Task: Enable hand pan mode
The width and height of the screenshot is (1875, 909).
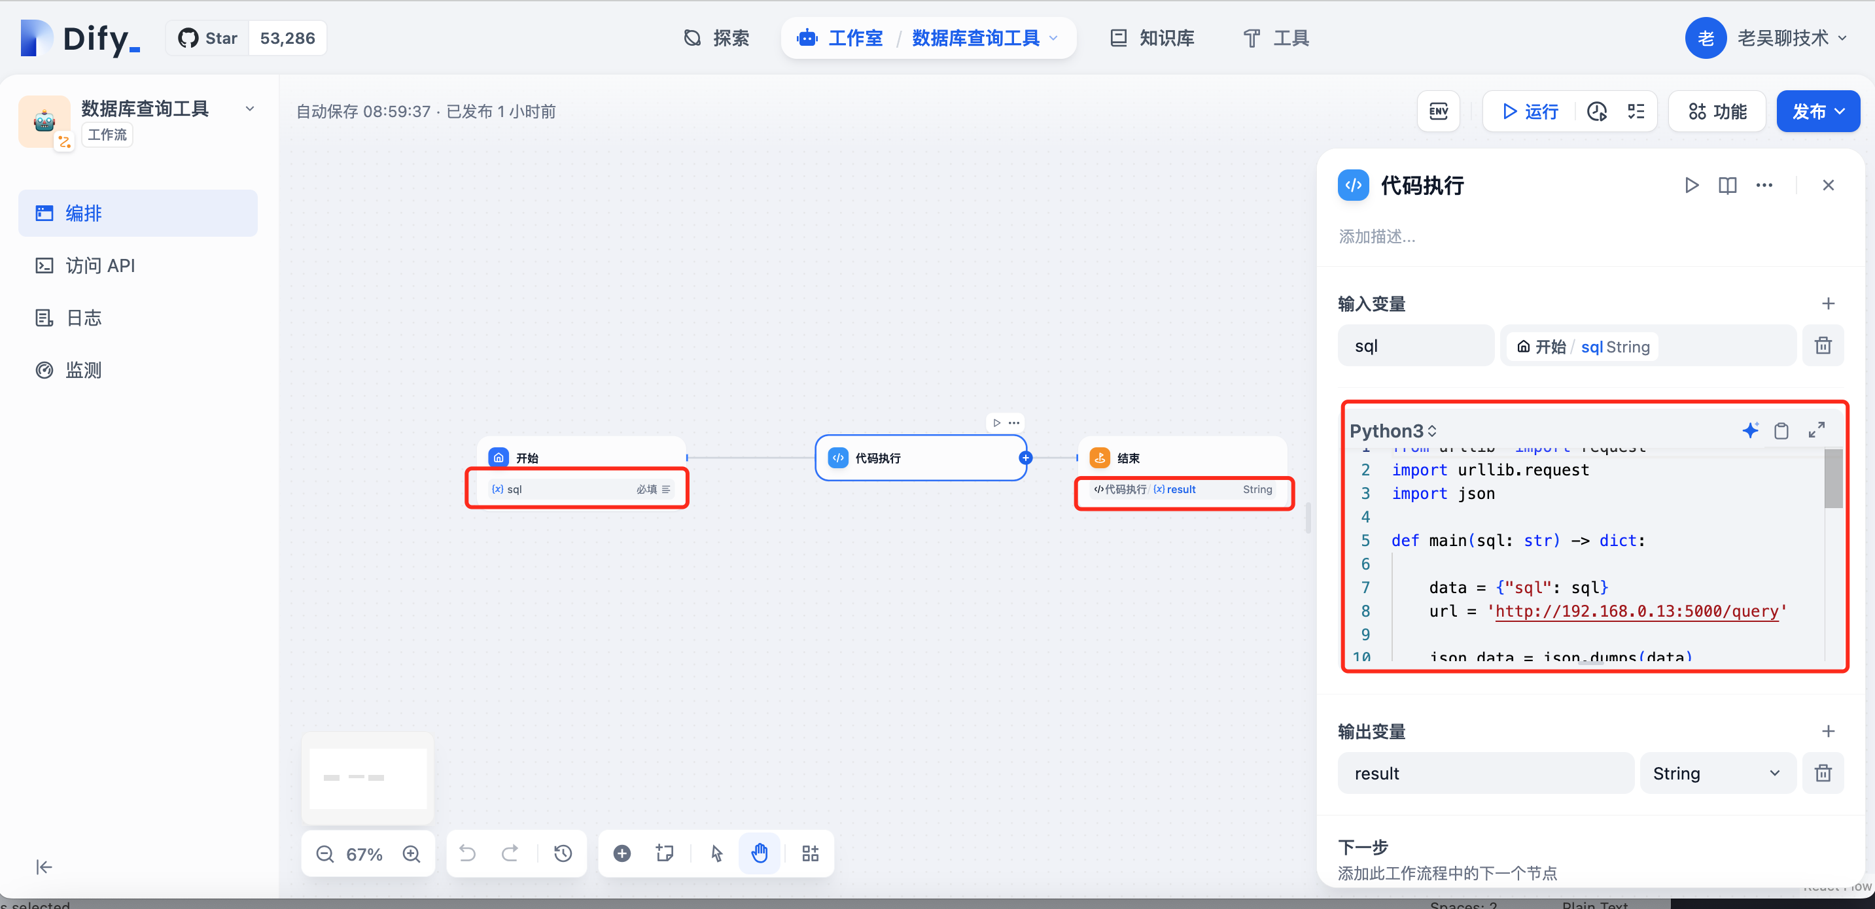Action: click(759, 853)
